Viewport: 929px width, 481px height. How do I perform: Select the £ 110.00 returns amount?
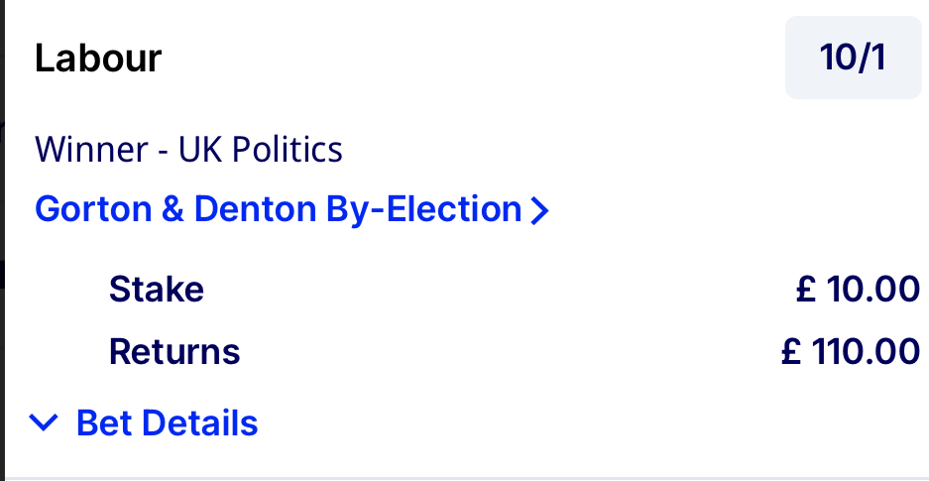(x=850, y=351)
